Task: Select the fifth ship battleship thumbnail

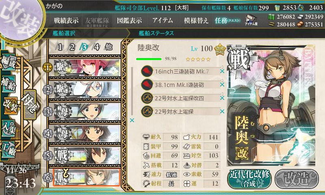Action: 87,156
